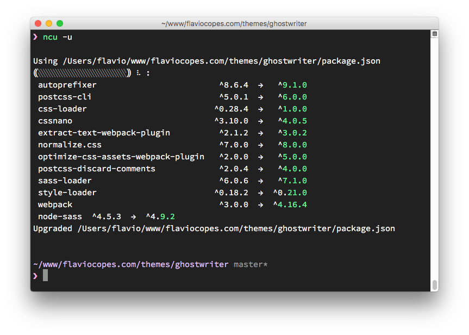The image size is (469, 335).
Task: Click the 'postcss-discard-comments' package name
Action: point(97,169)
